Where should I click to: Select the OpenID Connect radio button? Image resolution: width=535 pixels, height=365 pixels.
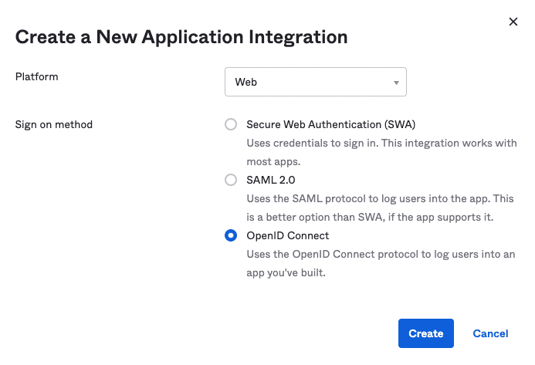point(231,236)
